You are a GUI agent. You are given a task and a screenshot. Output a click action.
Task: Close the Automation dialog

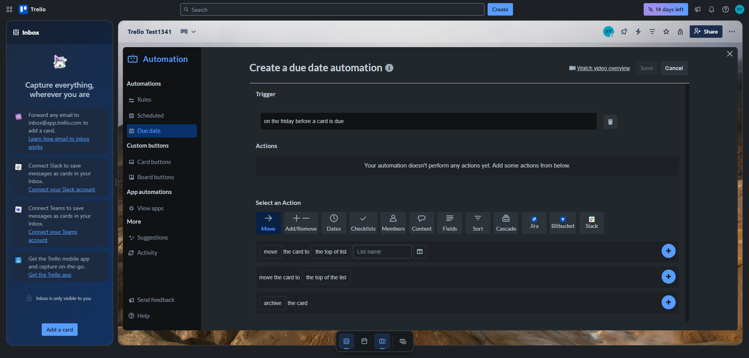(730, 54)
